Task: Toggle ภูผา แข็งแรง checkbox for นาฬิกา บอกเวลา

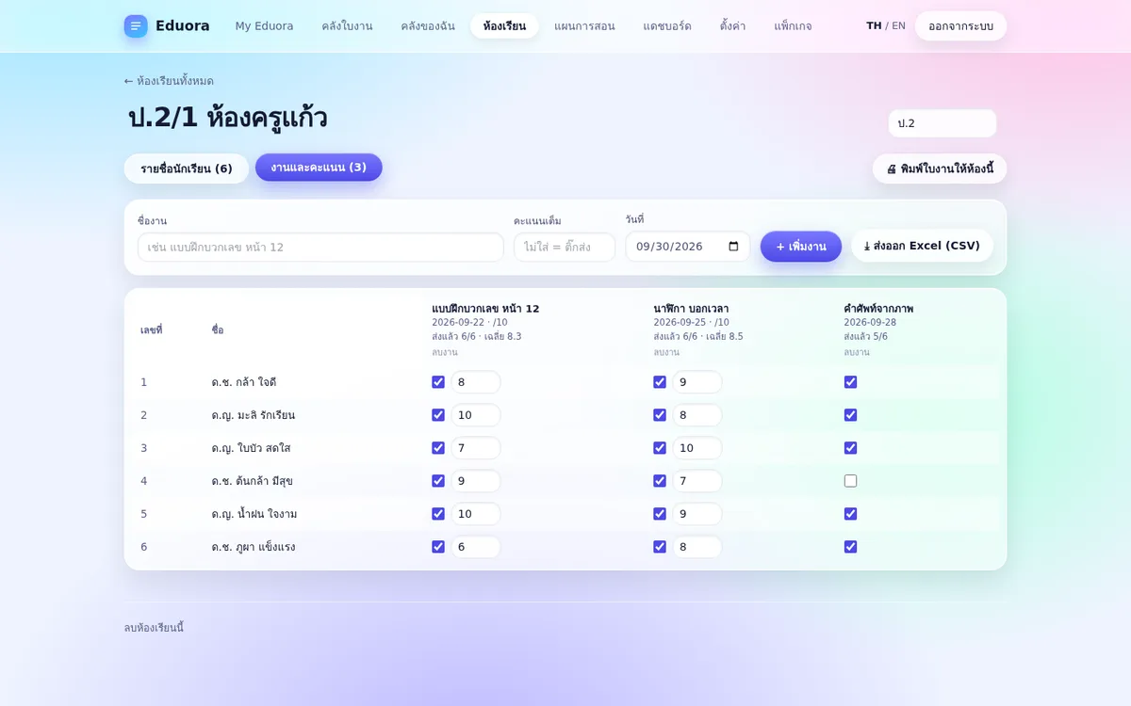Action: (x=660, y=547)
